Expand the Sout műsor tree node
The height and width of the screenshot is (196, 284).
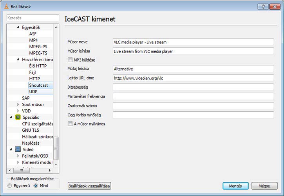(x=18, y=105)
